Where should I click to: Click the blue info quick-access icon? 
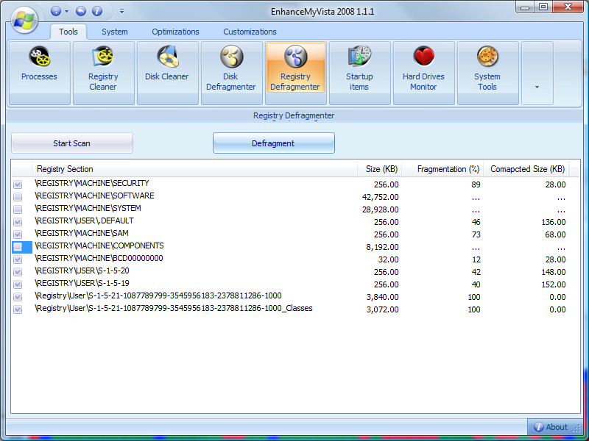tap(97, 11)
